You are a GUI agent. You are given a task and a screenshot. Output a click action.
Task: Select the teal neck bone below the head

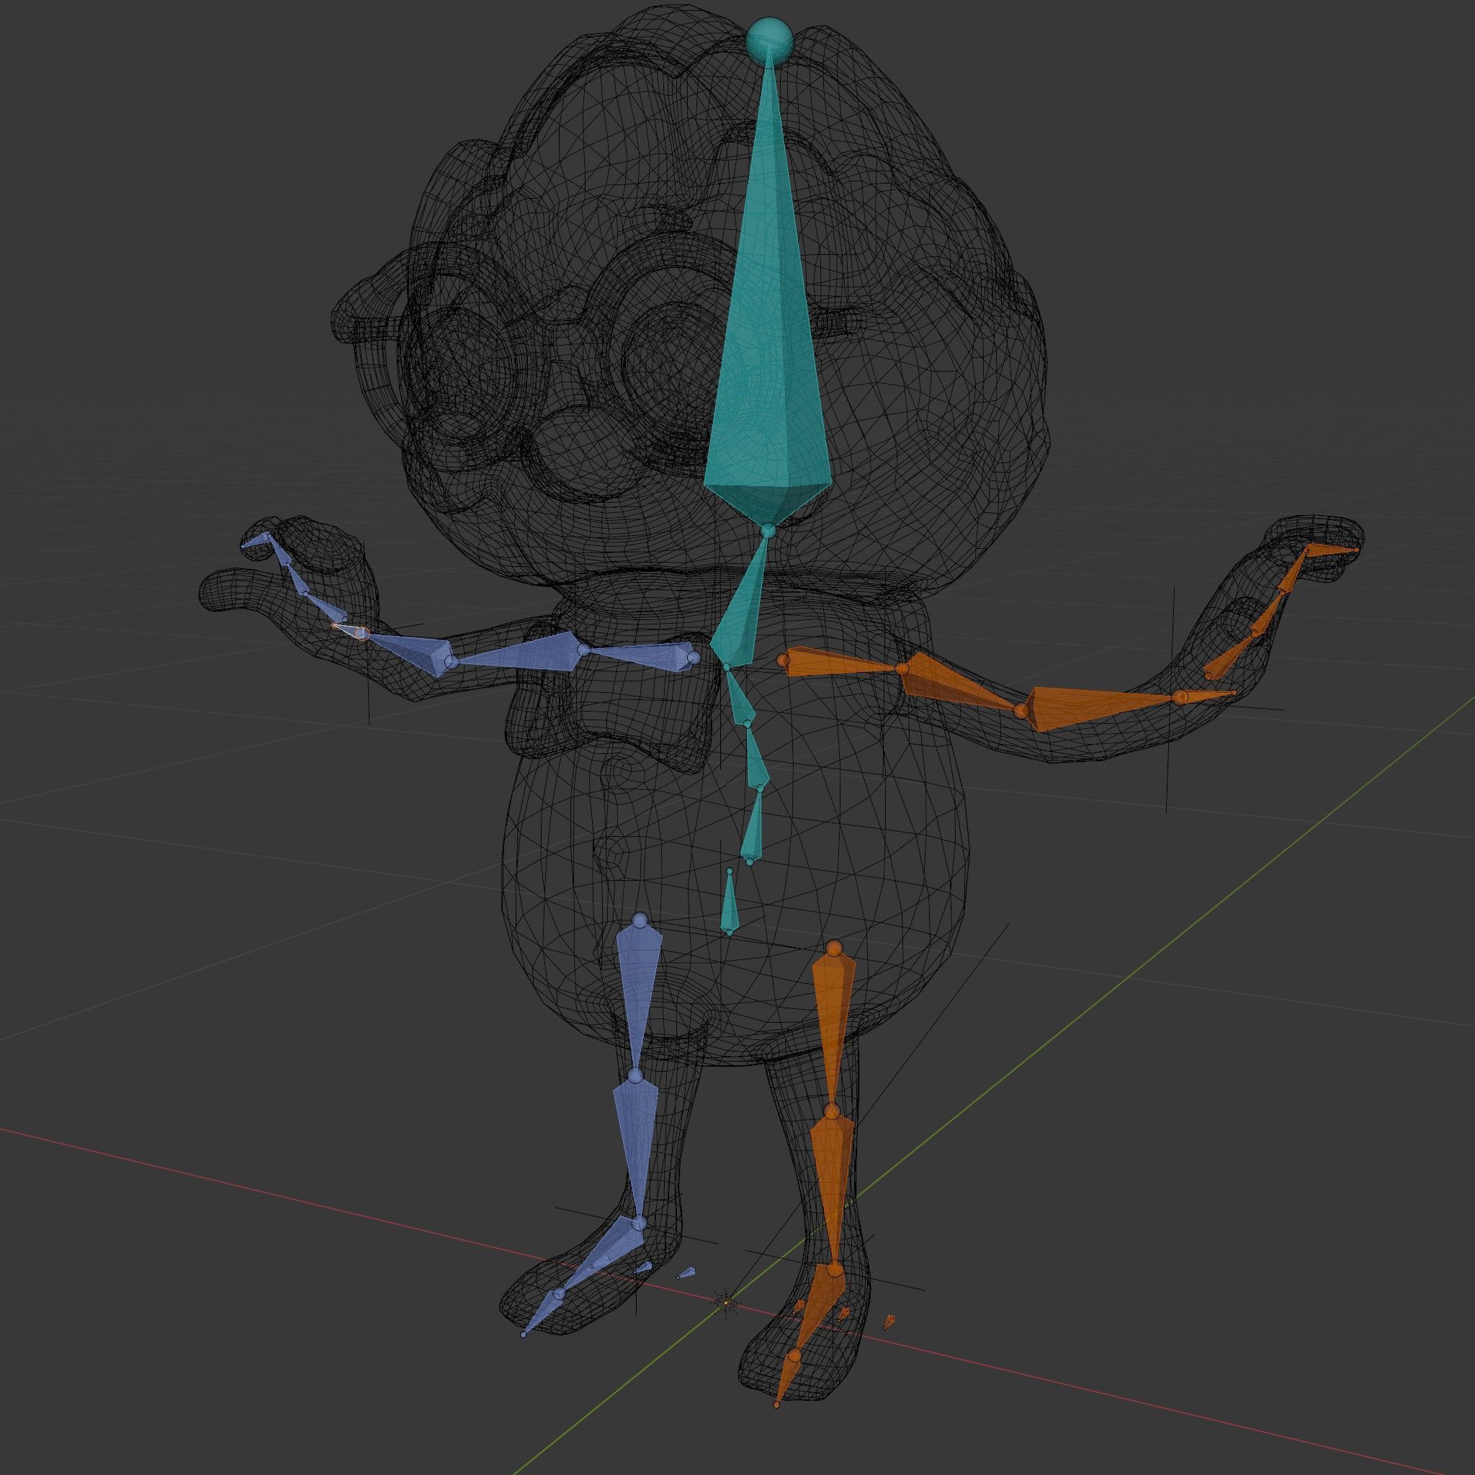(739, 601)
